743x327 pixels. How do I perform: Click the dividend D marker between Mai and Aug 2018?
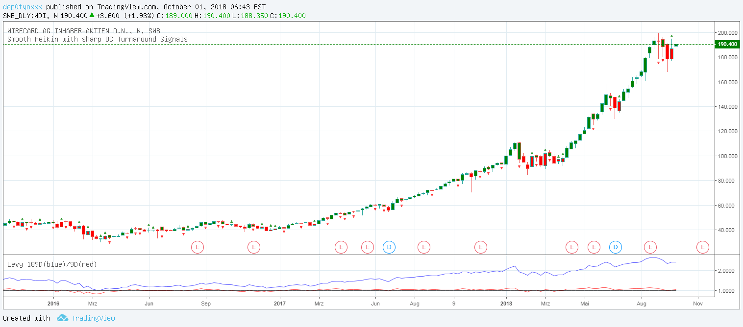pyautogui.click(x=616, y=247)
